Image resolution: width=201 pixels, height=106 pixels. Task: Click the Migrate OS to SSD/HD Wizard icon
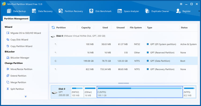(8, 33)
